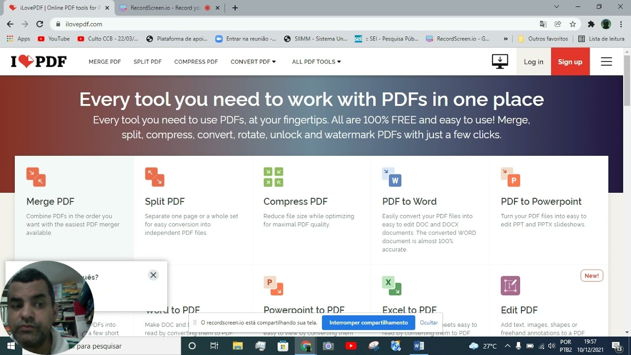Click the PDF to Powerpoint icon

tap(511, 177)
